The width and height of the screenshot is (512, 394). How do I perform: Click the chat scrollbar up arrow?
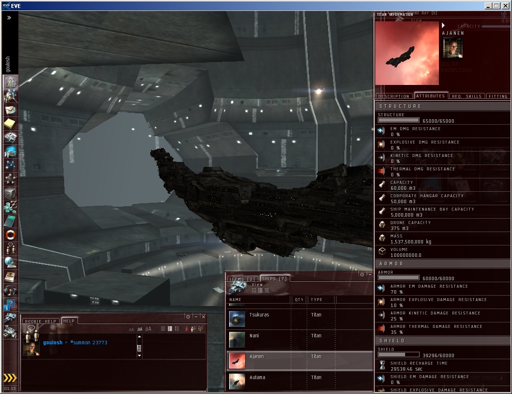click(x=139, y=336)
